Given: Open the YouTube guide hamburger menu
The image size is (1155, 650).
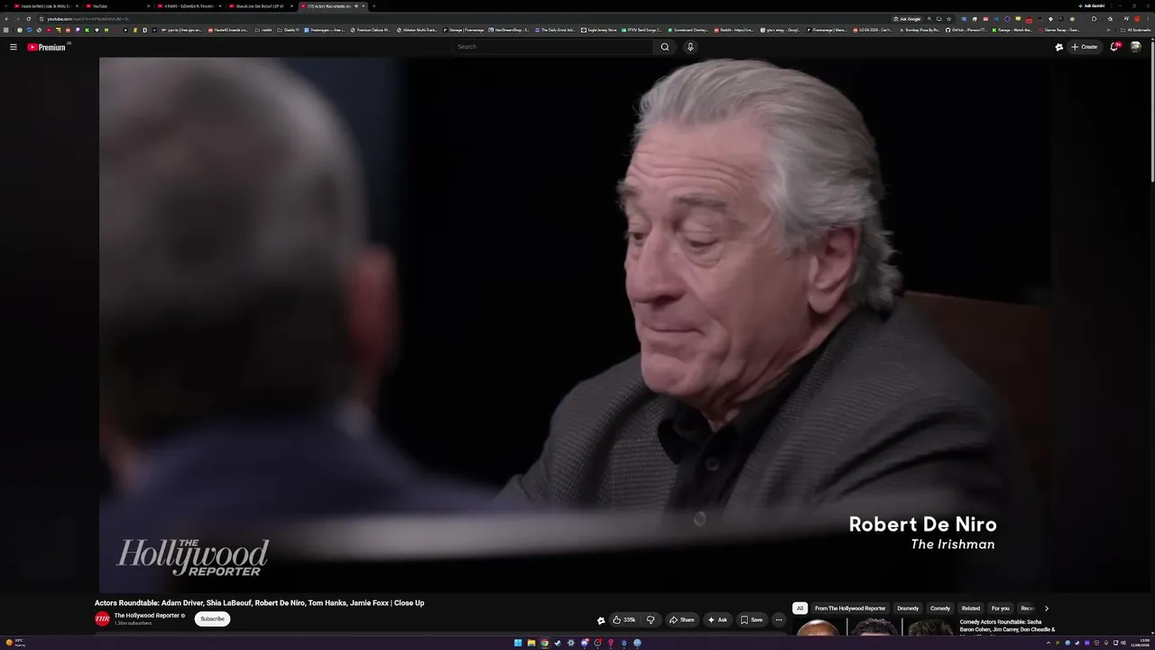Looking at the screenshot, I should [14, 47].
